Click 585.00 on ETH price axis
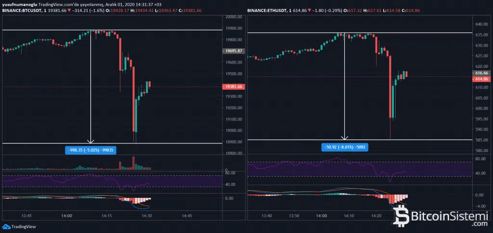 click(482, 140)
